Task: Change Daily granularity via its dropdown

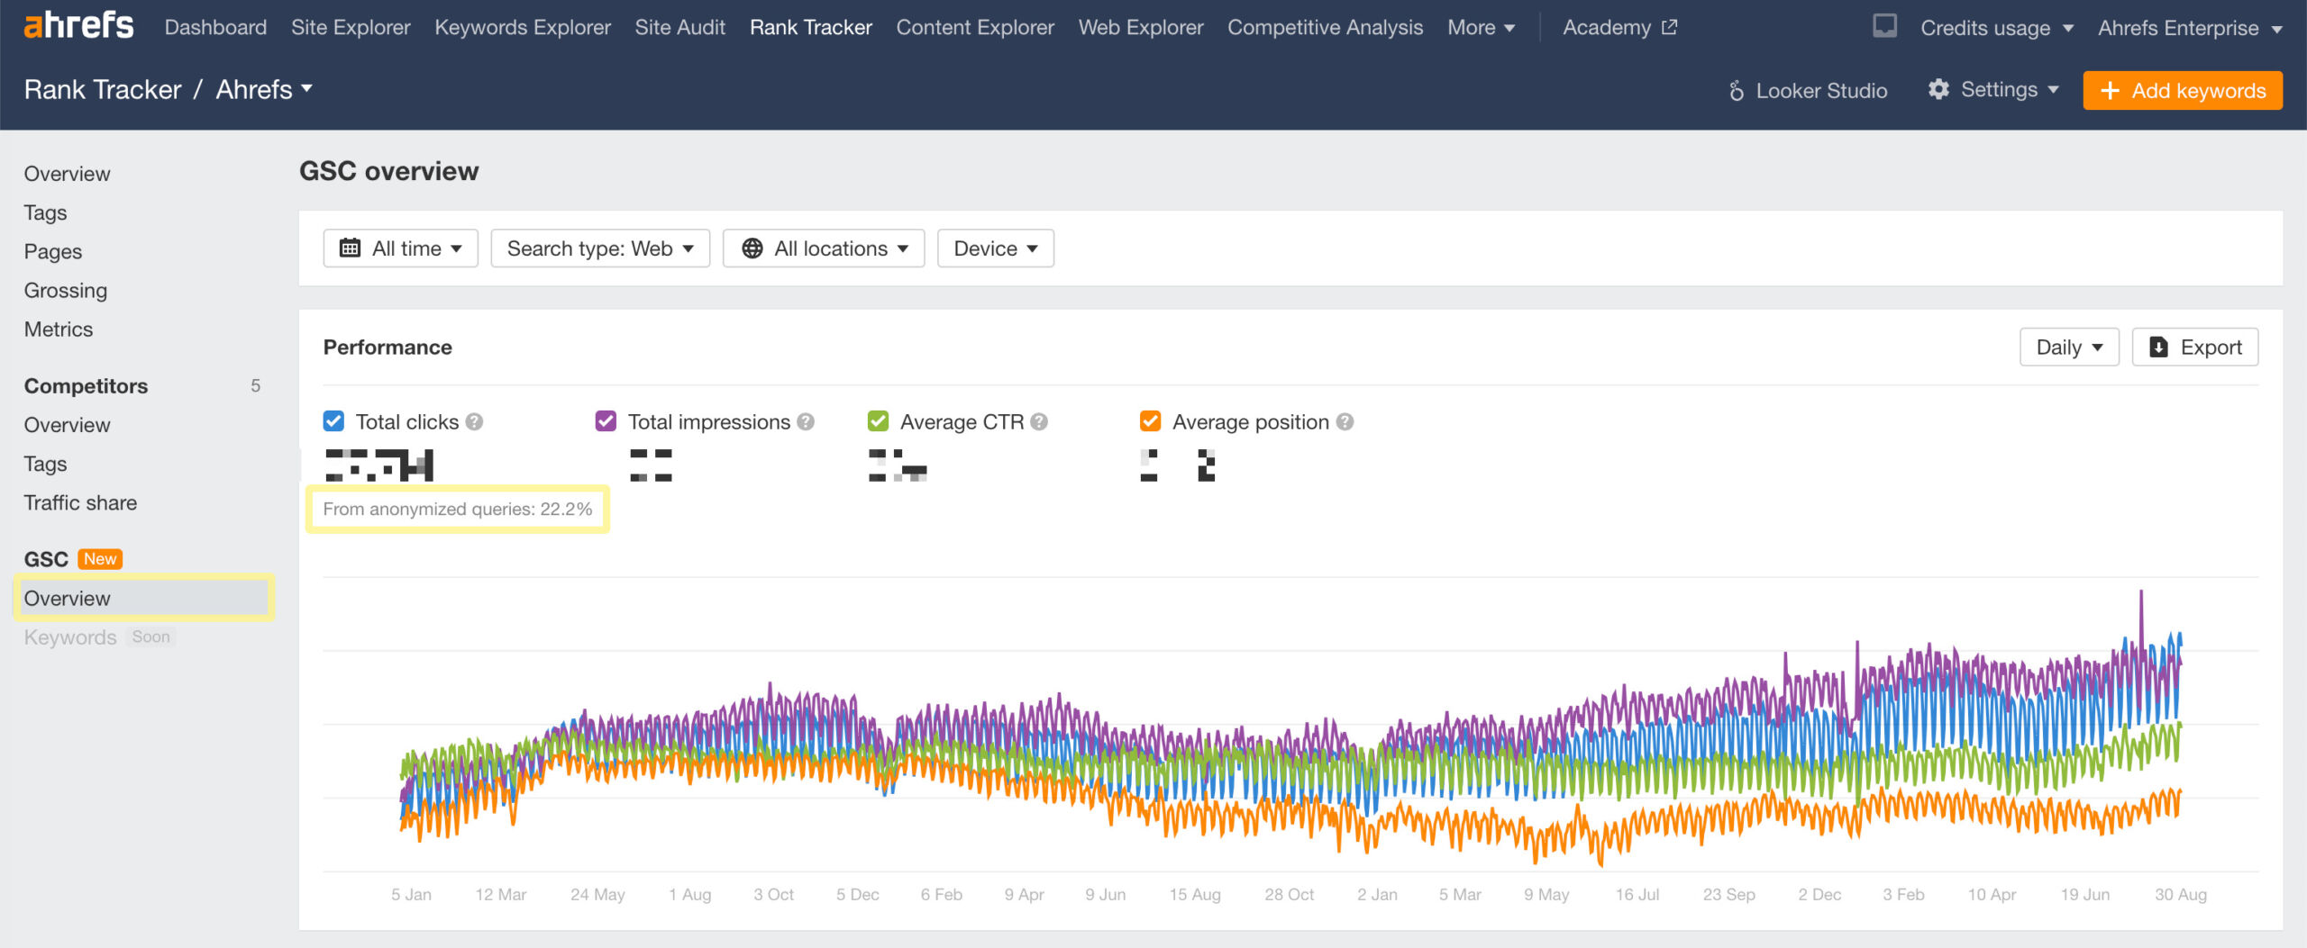Action: tap(2069, 347)
